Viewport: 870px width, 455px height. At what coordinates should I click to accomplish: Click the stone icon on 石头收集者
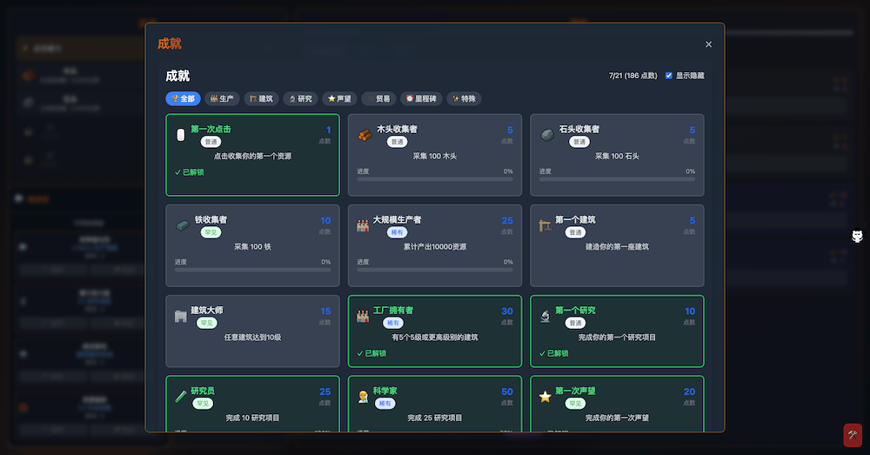(x=546, y=135)
